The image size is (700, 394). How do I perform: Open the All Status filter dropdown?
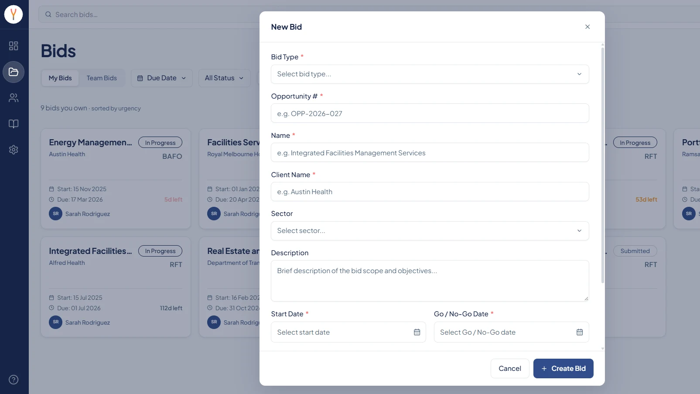click(x=225, y=78)
